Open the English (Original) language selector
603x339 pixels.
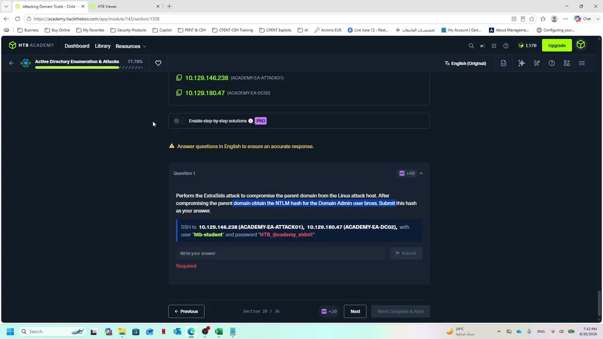(465, 63)
